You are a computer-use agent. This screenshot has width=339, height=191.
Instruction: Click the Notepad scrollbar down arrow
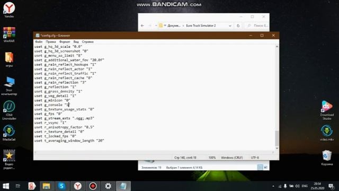[x=276, y=149]
